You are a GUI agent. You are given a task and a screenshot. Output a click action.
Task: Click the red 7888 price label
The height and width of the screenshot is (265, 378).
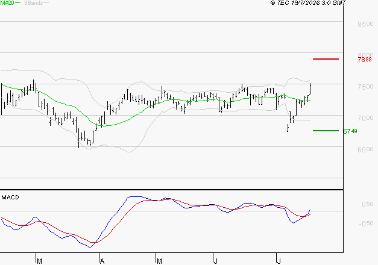click(x=365, y=60)
